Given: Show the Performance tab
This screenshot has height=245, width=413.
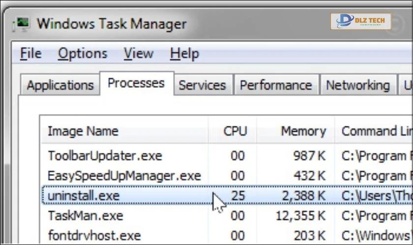Looking at the screenshot, I should [276, 85].
